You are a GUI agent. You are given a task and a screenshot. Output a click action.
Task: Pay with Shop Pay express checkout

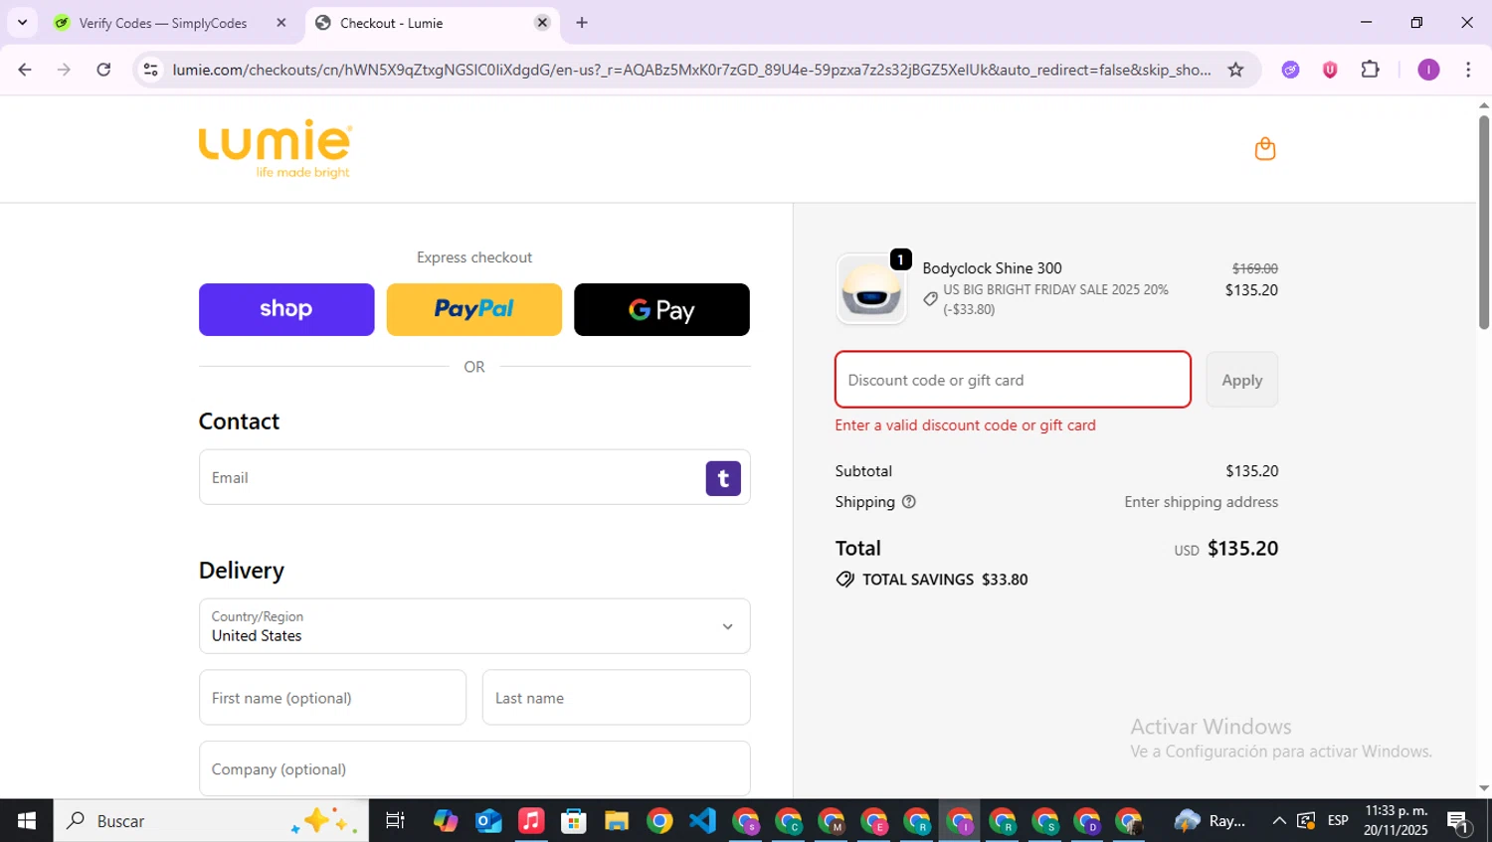click(x=286, y=309)
